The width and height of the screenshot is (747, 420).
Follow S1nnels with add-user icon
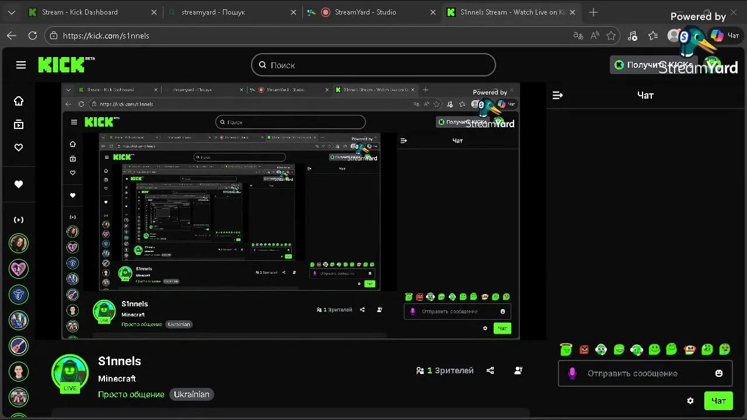tap(518, 370)
